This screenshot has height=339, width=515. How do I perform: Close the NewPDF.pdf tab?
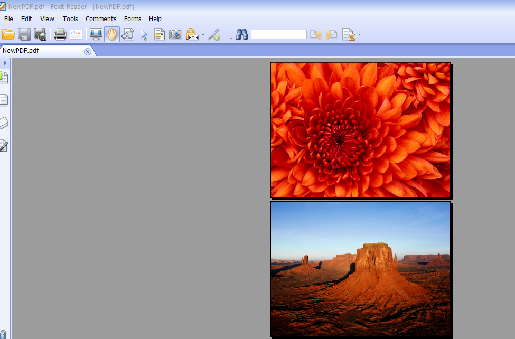[x=87, y=52]
